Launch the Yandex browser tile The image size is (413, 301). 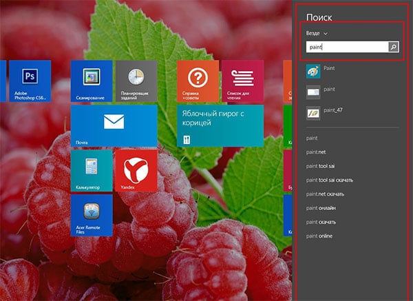click(136, 171)
